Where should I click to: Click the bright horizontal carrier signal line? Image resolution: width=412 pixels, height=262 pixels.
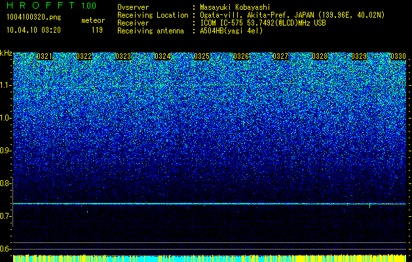pyautogui.click(x=210, y=204)
